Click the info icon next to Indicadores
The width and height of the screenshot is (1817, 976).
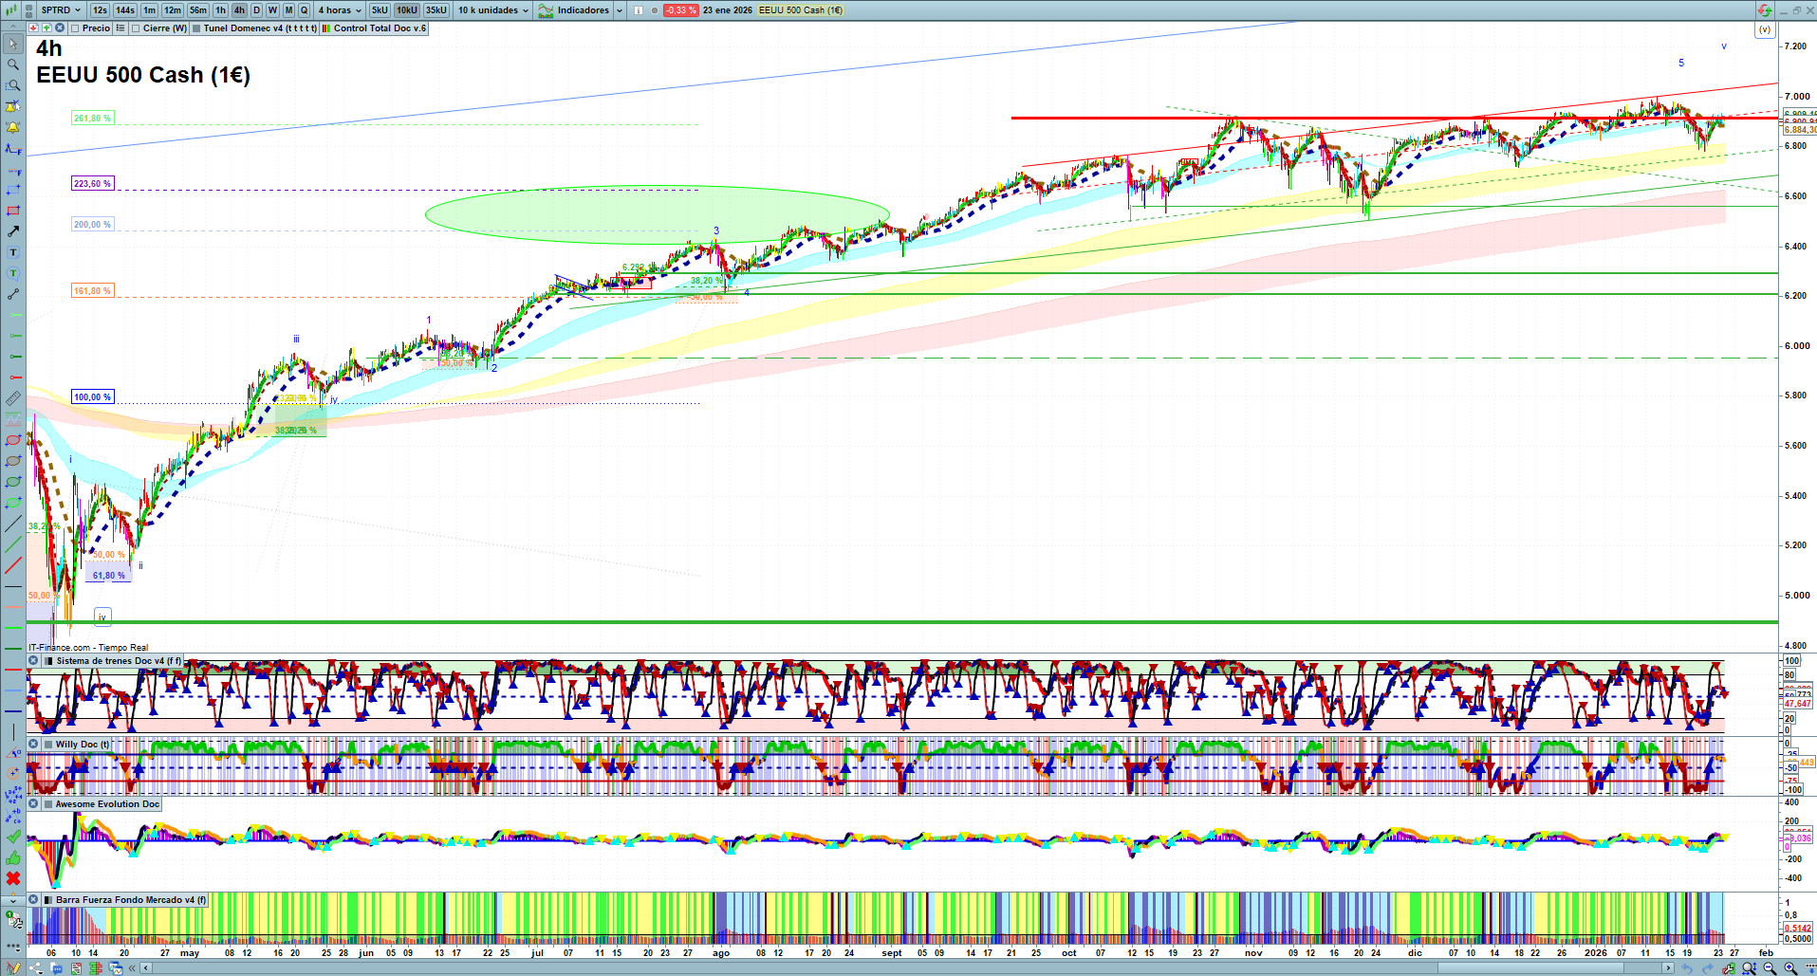(x=639, y=10)
